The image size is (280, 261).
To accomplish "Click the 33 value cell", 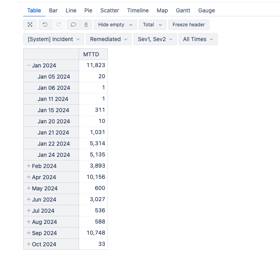I will point(93,244).
